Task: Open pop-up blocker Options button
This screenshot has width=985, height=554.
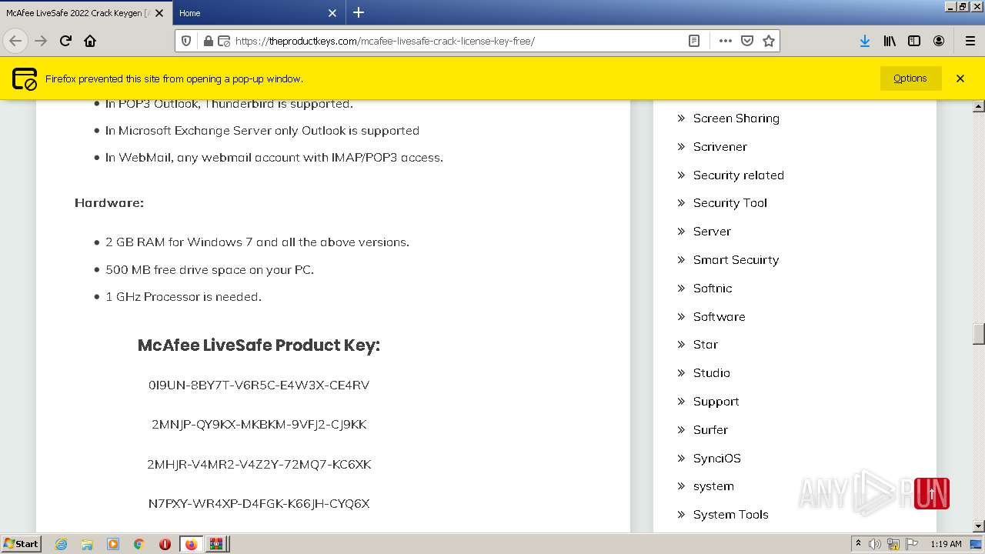Action: point(910,78)
